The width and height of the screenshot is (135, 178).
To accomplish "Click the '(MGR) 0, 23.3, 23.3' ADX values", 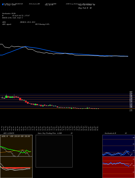I will tap(27, 22).
